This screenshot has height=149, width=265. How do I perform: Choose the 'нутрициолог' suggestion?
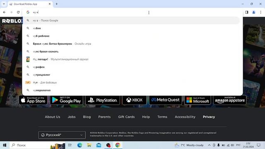132,75
